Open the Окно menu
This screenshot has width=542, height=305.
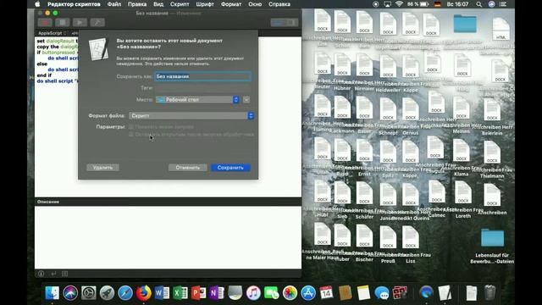pyautogui.click(x=255, y=4)
